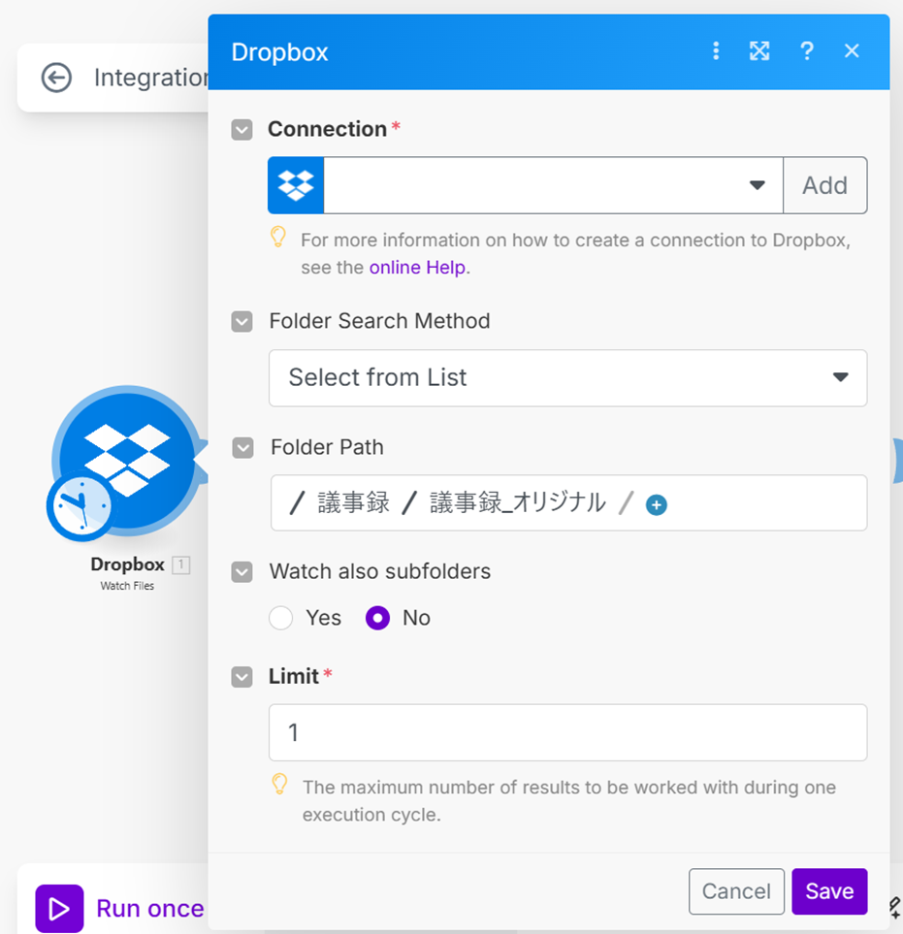Click the Limit input field

pos(567,732)
